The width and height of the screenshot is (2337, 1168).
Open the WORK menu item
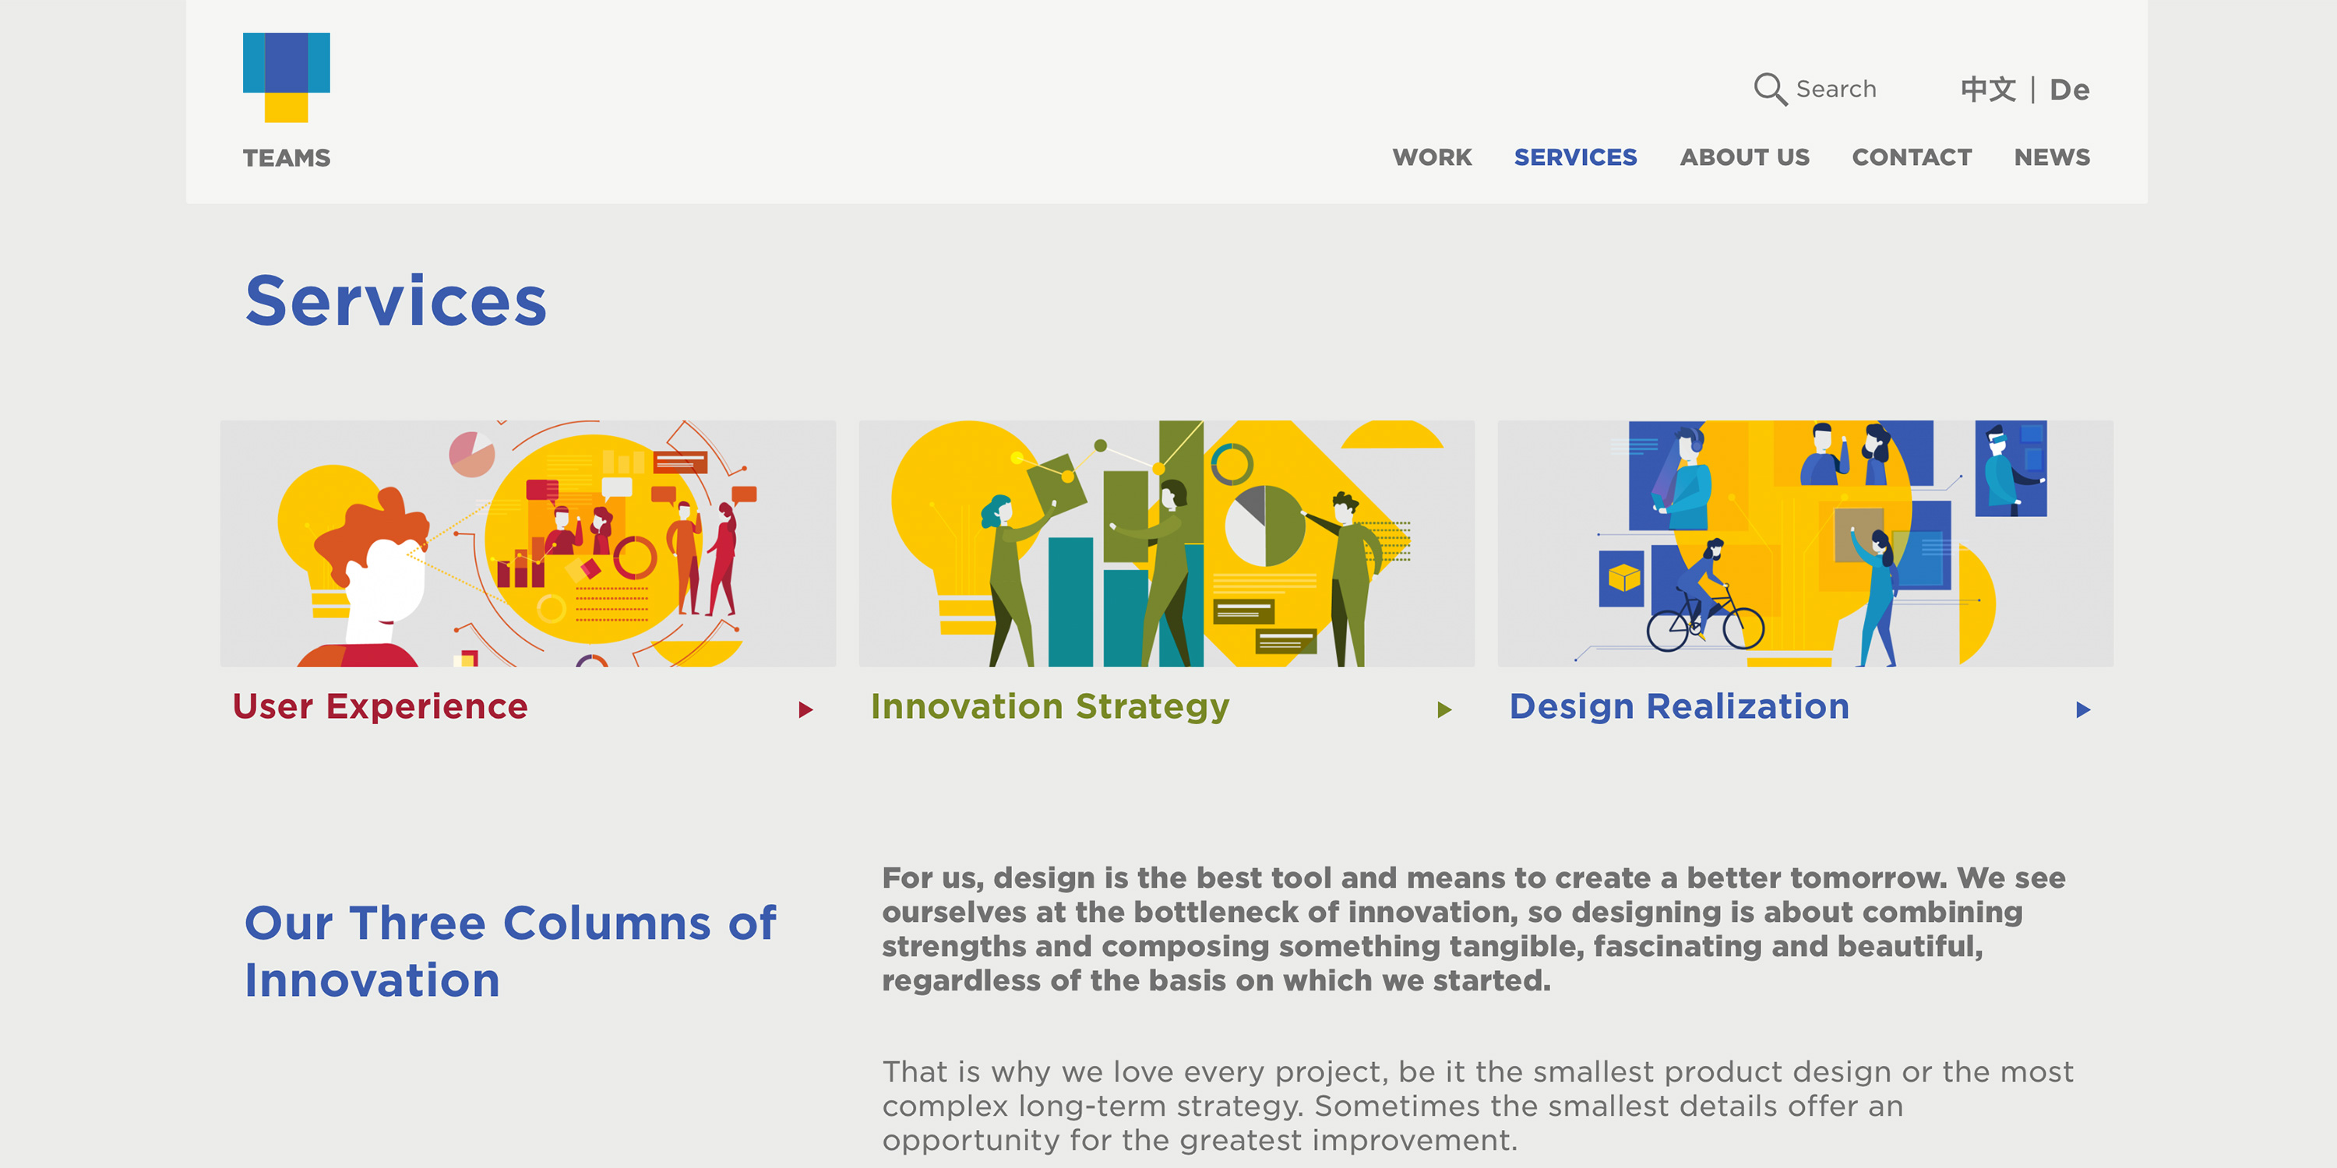(1432, 157)
